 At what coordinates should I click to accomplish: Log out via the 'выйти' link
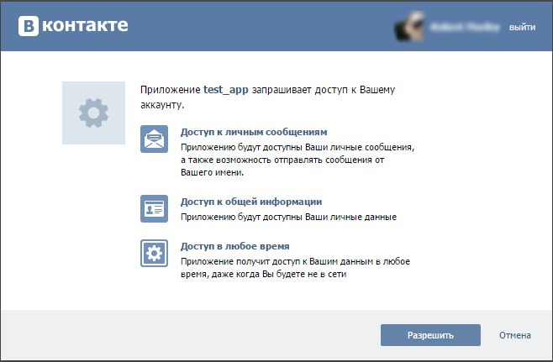(x=522, y=27)
